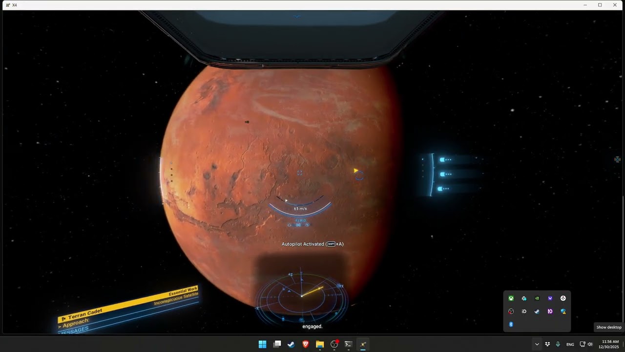
Task: Click the speed throttle arc bar
Action: [300, 210]
